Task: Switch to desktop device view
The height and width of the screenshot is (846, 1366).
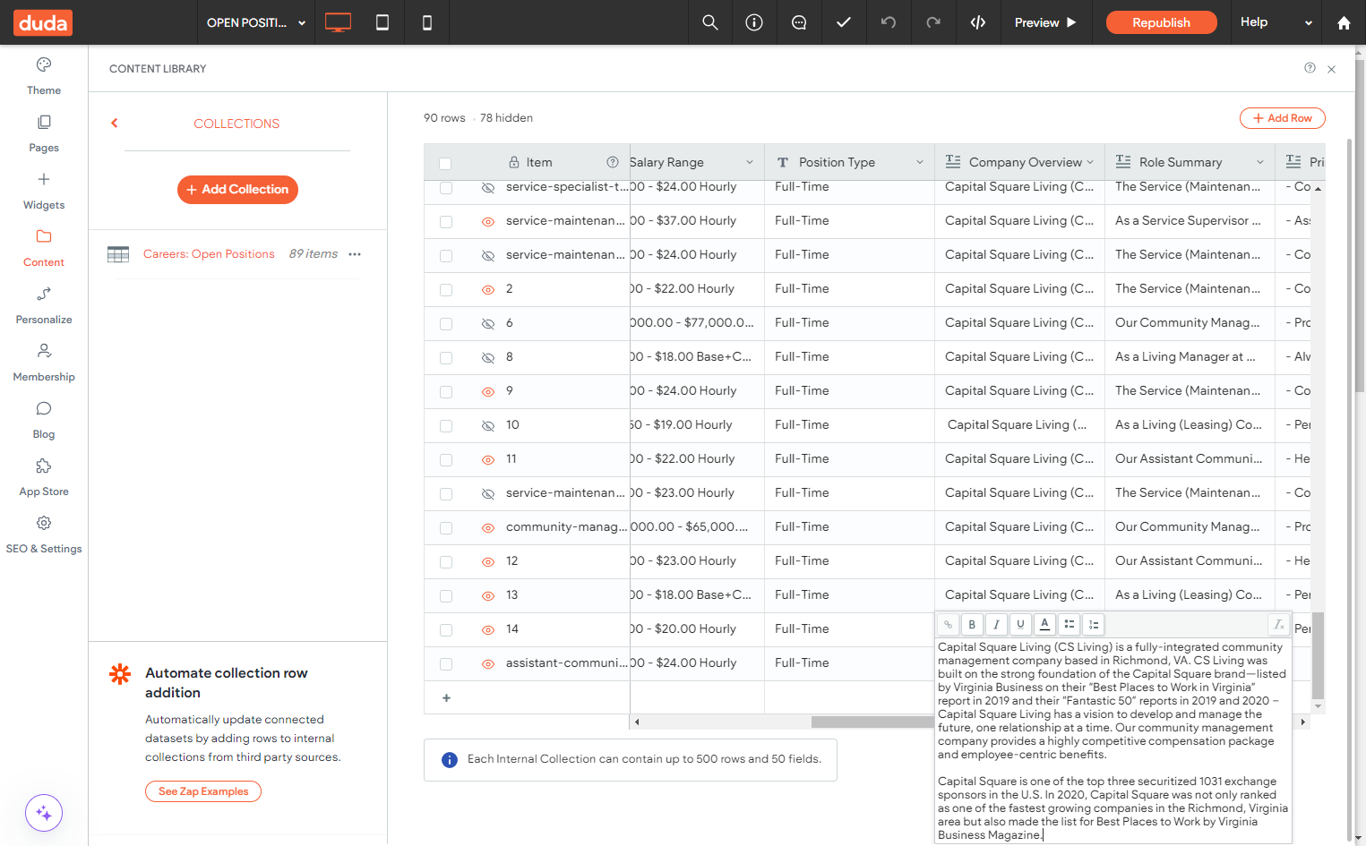Action: click(x=338, y=22)
